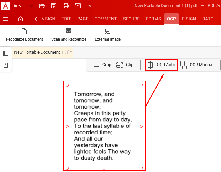Go to the Home screen icon
Image resolution: width=221 pixels, height=172 pixels.
point(21,19)
